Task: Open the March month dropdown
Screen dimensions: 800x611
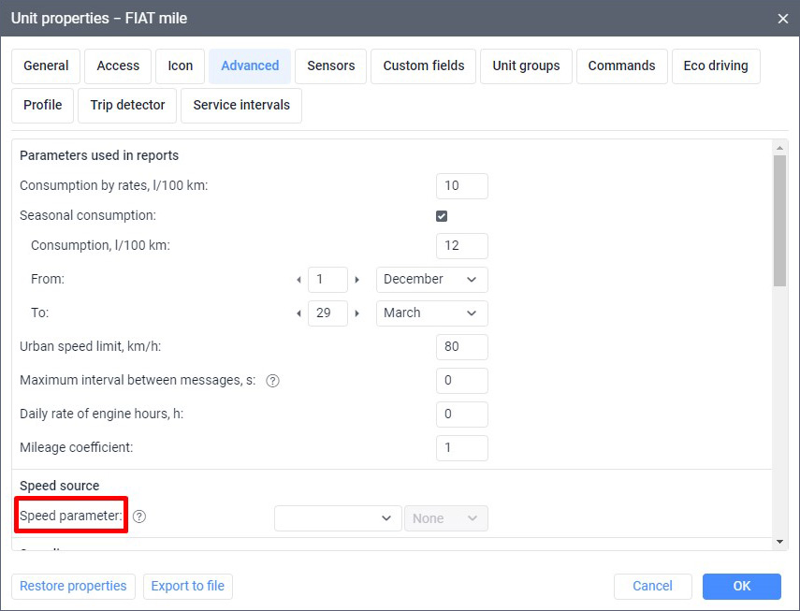Action: point(431,313)
